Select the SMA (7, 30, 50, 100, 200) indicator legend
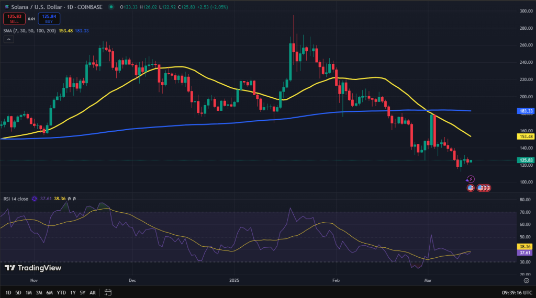Screen dimensions: 536x298 29,31
